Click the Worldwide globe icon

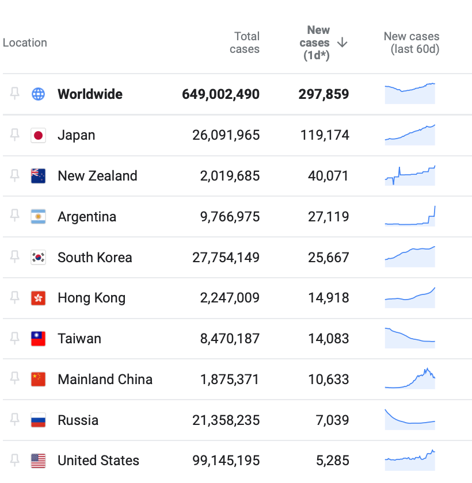pos(38,94)
